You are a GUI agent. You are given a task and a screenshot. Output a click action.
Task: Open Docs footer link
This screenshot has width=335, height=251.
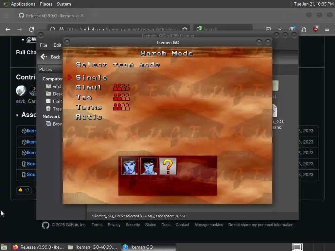tap(166, 225)
